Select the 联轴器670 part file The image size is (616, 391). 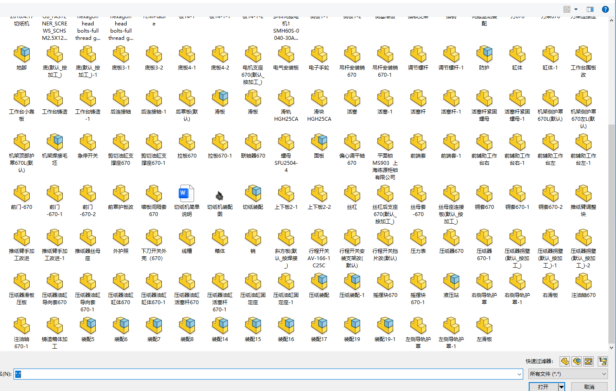(x=253, y=147)
